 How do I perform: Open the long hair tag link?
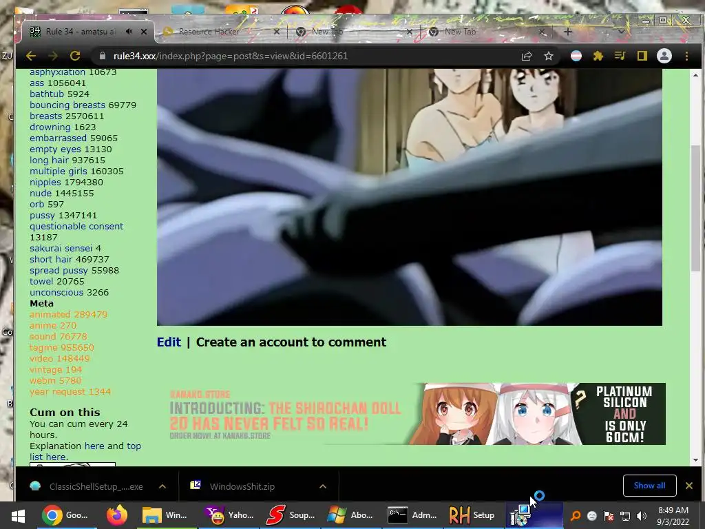pyautogui.click(x=49, y=160)
